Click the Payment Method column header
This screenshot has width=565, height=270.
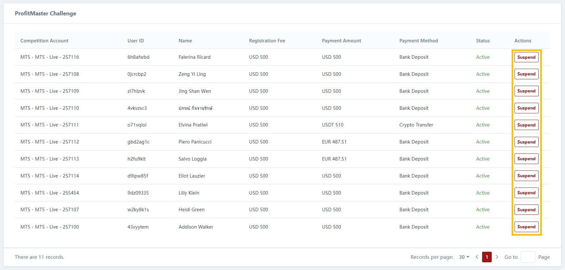click(418, 41)
